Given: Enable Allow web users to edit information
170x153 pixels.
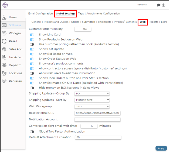Looking at the screenshot, I should pos(32,74).
